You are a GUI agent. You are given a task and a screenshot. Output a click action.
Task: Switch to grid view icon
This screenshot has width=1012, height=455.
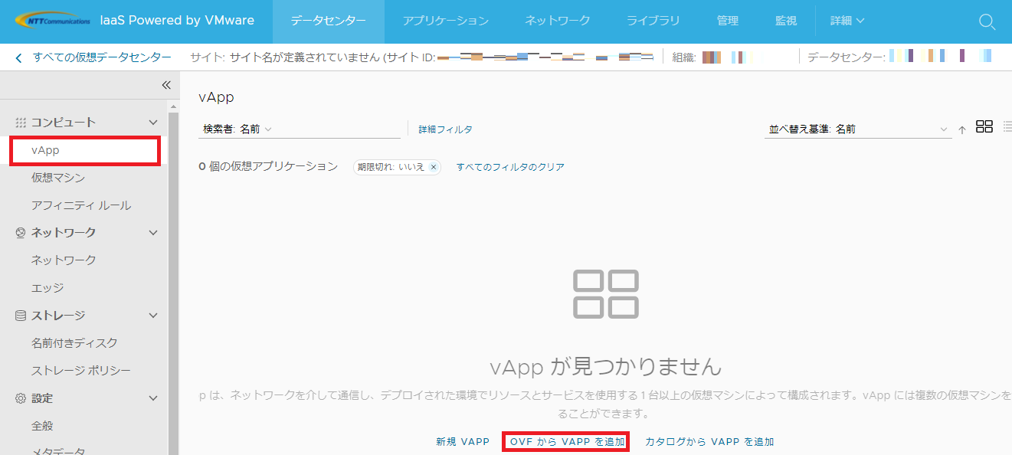point(984,127)
